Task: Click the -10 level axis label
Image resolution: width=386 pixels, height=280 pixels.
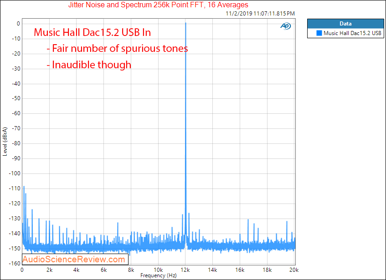Action: click(x=16, y=39)
